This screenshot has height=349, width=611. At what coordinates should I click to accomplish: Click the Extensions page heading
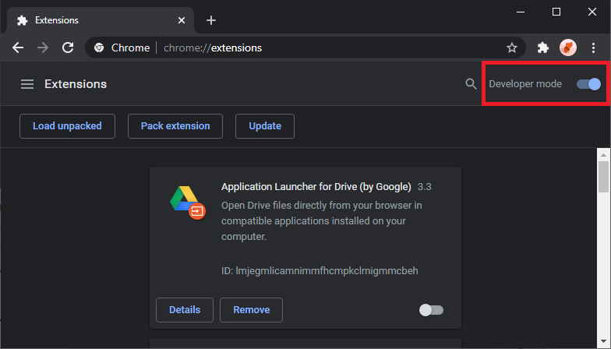coord(76,84)
